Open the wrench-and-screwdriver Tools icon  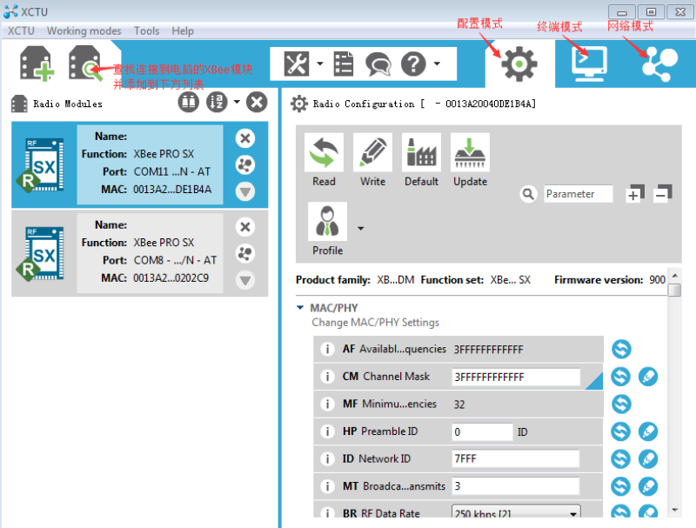(x=297, y=63)
